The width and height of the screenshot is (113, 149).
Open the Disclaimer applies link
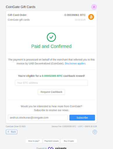coord(76,63)
